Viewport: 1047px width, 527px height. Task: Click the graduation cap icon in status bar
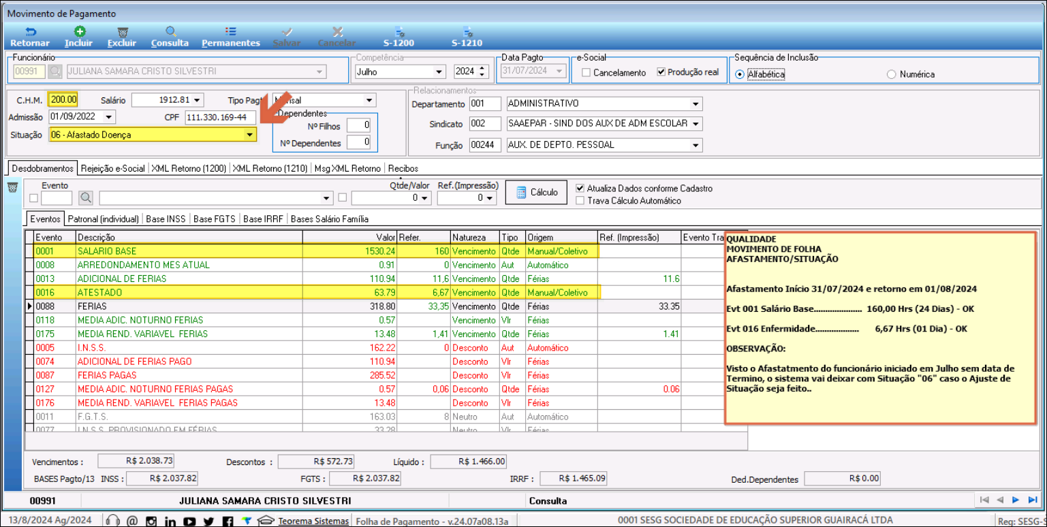pos(266,521)
